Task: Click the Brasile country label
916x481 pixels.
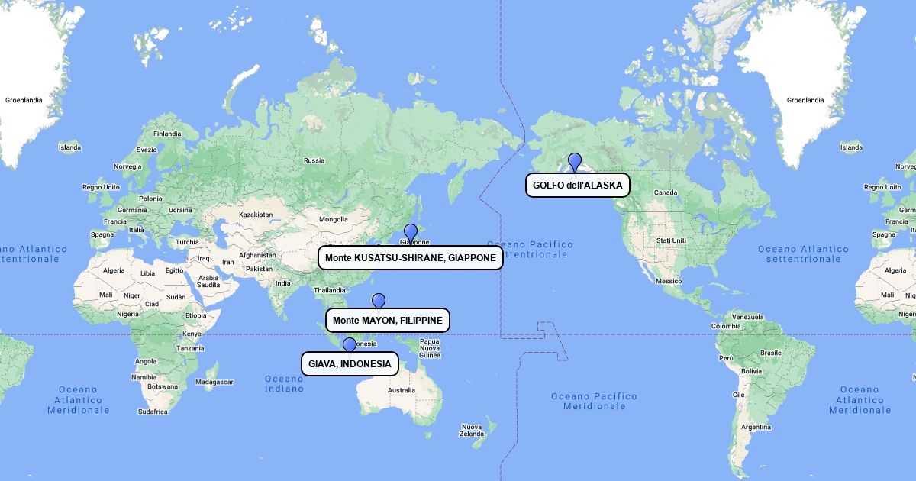Action: [x=771, y=353]
